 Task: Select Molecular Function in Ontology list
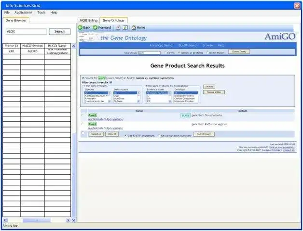tap(186, 101)
